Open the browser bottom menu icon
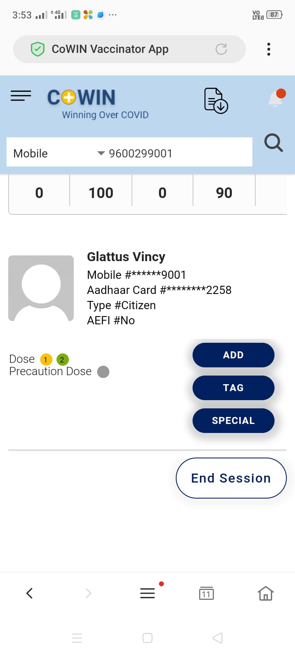Image resolution: width=295 pixels, height=656 pixels. pos(147,593)
